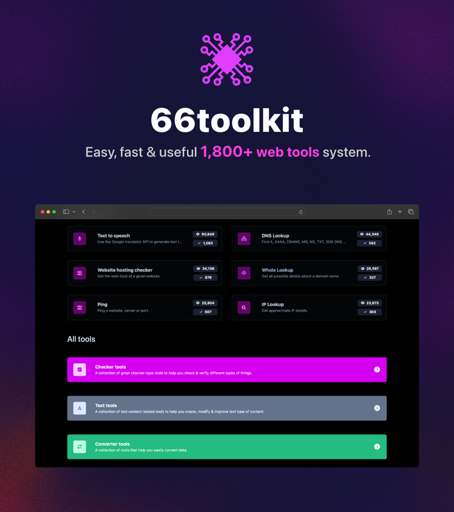The height and width of the screenshot is (512, 454).
Task: Click the browser Share button
Action: pos(389,212)
